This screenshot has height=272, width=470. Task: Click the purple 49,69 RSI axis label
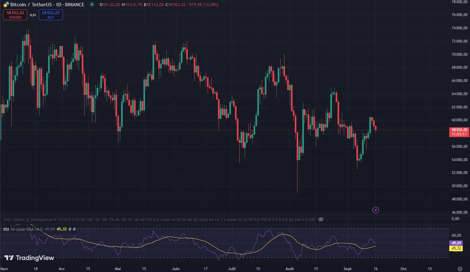(x=456, y=243)
